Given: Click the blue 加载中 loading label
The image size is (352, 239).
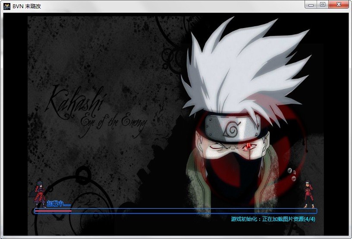Looking at the screenshot, I should tap(59, 204).
